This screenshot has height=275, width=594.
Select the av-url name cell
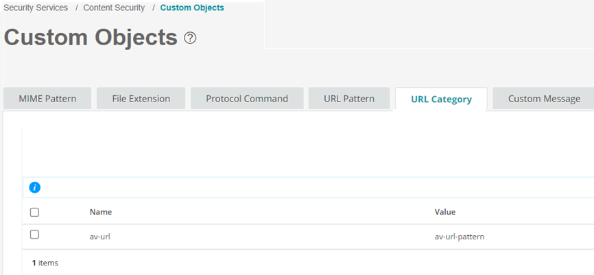102,237
